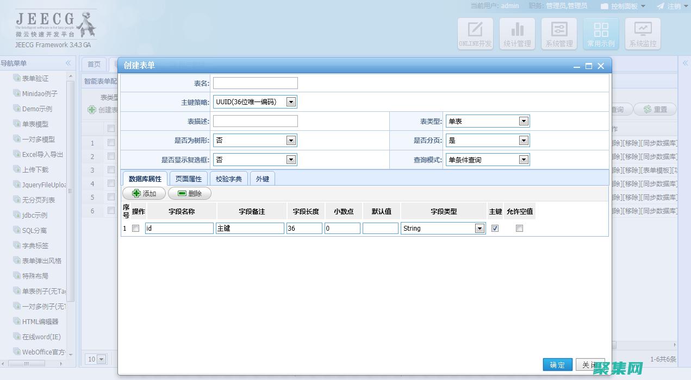Open the ONLINE开发 module icon
Screen dimensions: 691x380
tap(475, 34)
